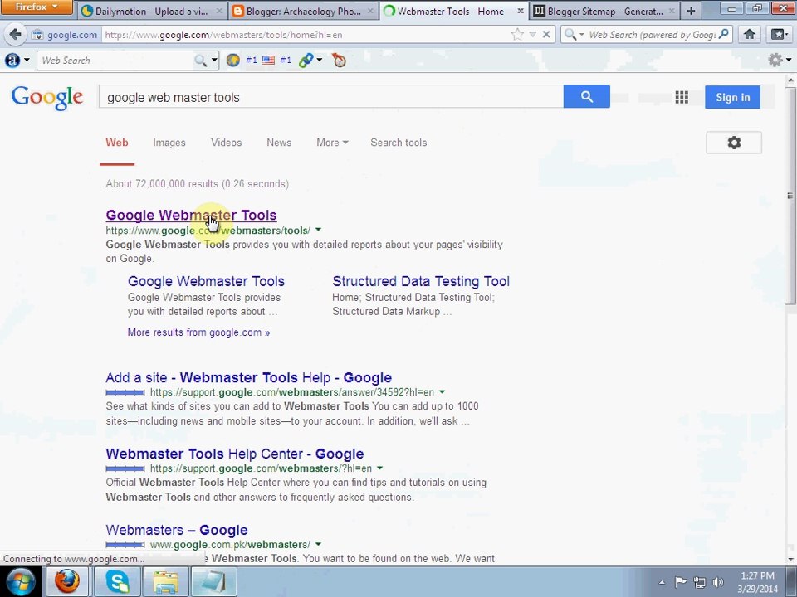Open the Webmasters – Google result
797x597 pixels.
click(x=177, y=530)
